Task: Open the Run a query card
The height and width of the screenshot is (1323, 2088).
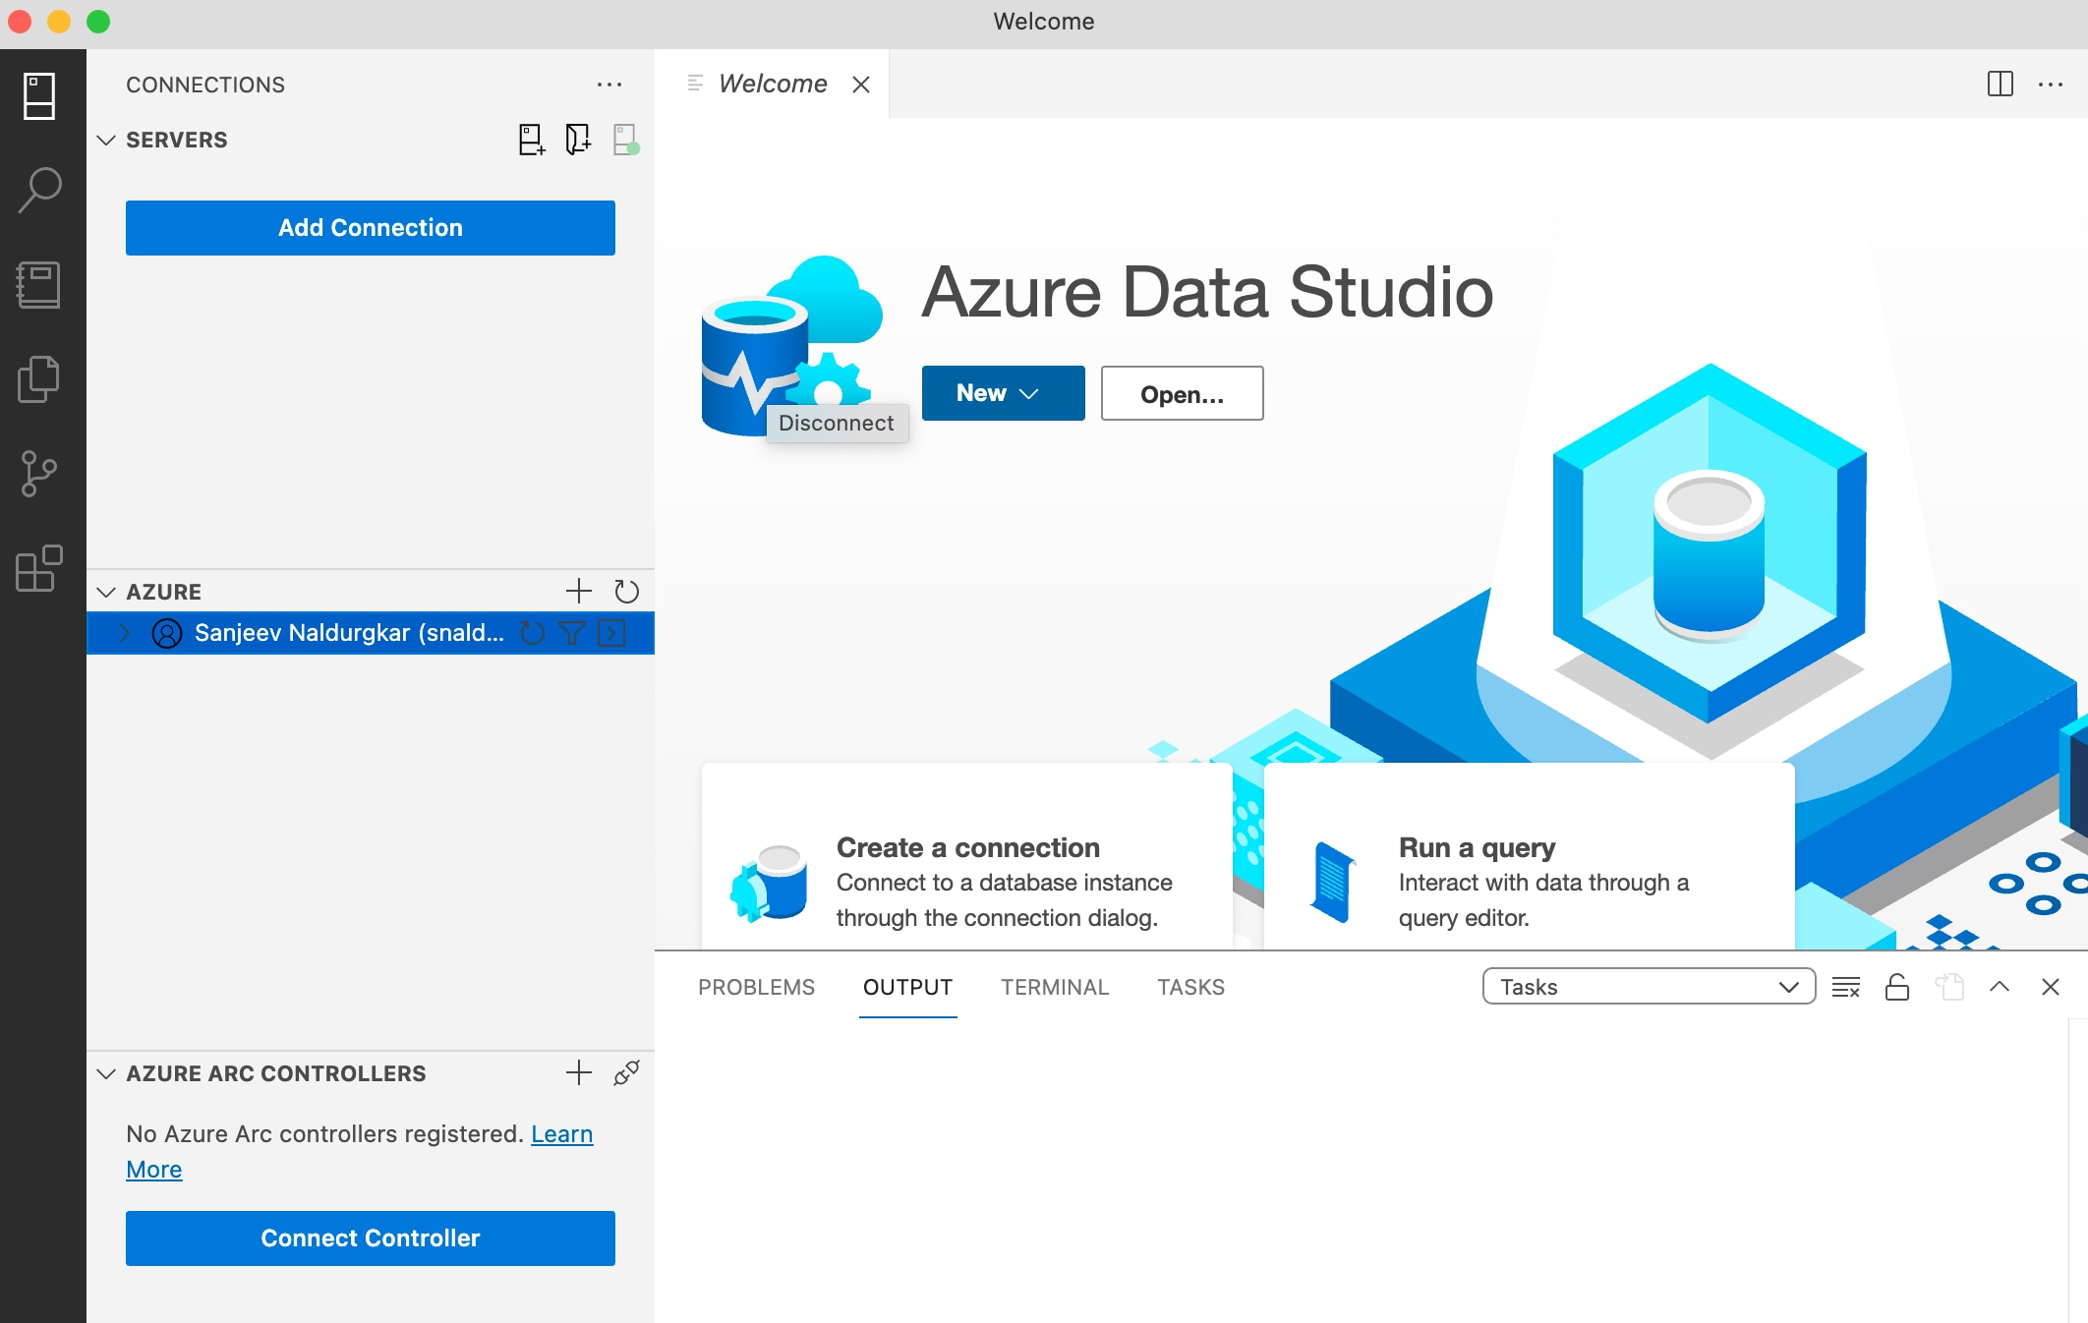Action: (x=1530, y=855)
